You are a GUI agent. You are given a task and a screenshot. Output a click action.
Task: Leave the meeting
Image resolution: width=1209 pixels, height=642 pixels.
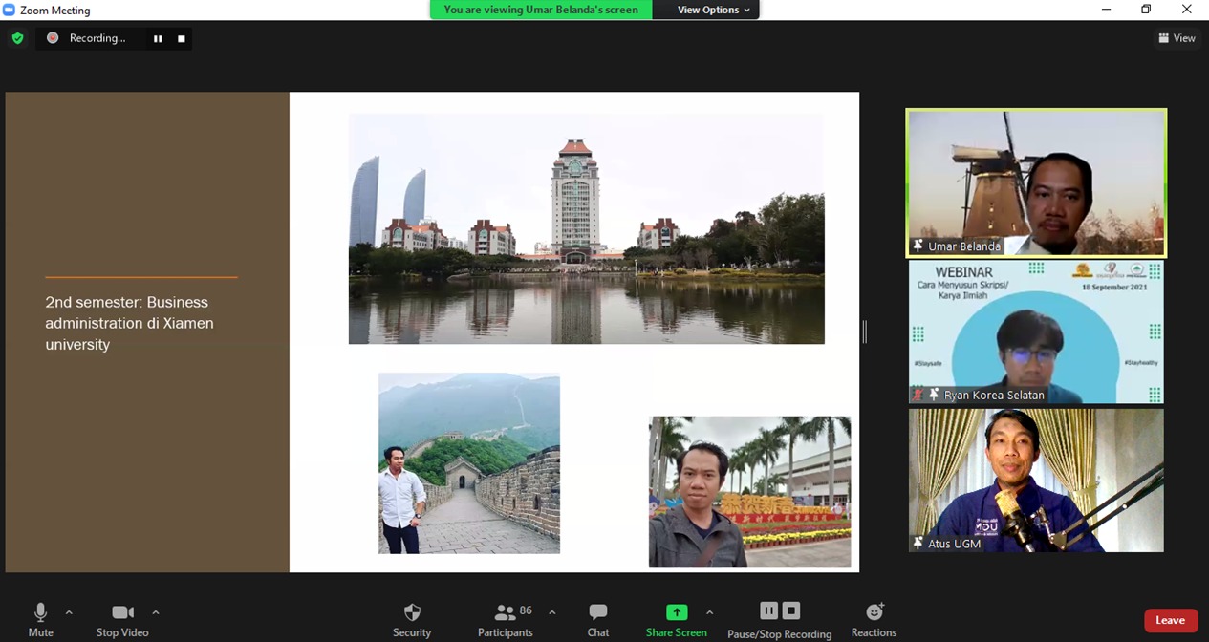1170,620
